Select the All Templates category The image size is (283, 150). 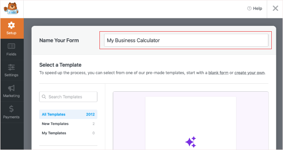pyautogui.click(x=68, y=114)
